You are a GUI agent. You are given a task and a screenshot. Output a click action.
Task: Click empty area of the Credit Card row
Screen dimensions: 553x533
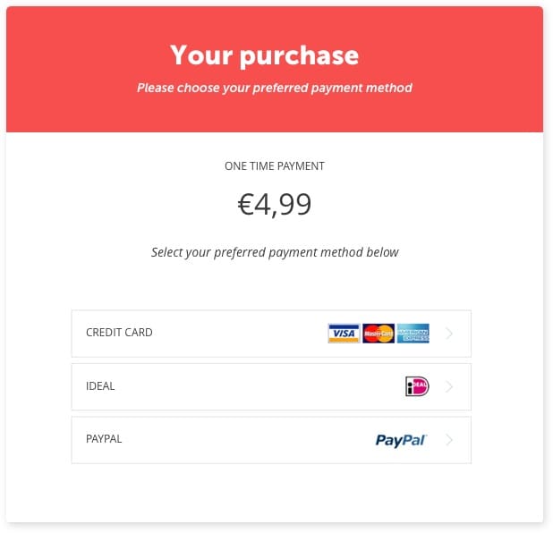(240, 334)
